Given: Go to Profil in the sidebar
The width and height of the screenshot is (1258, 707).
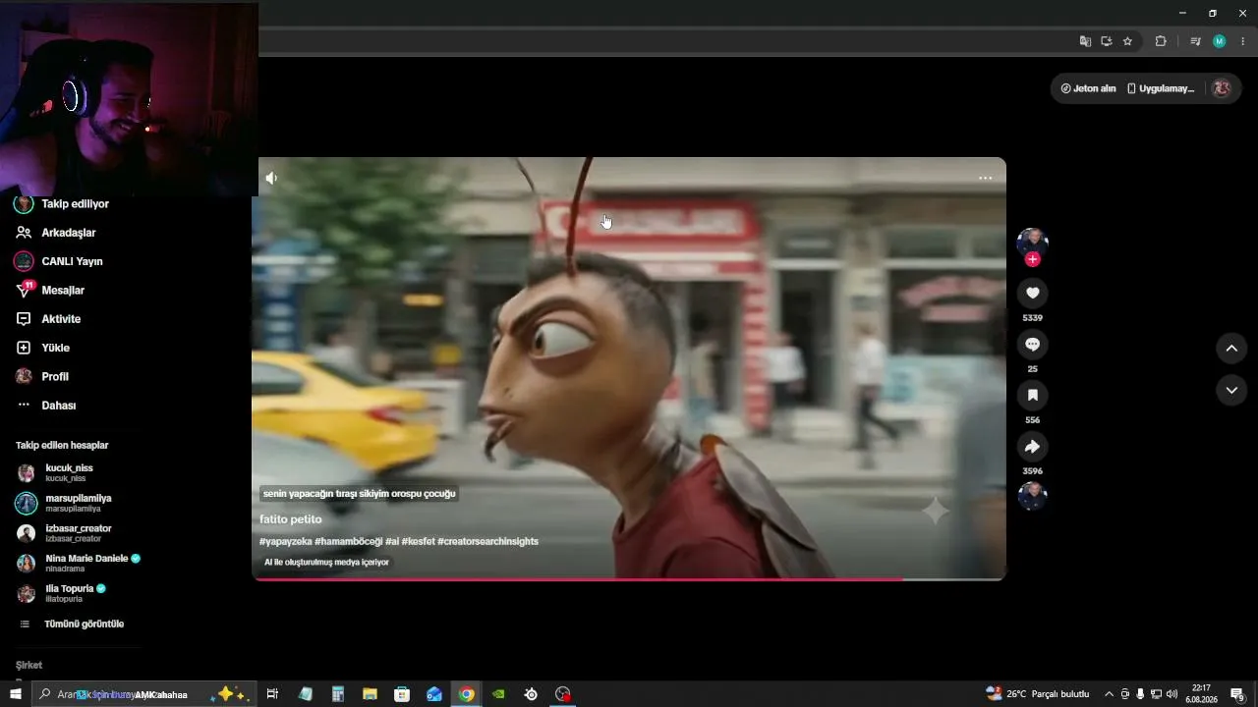Looking at the screenshot, I should [x=43, y=376].
